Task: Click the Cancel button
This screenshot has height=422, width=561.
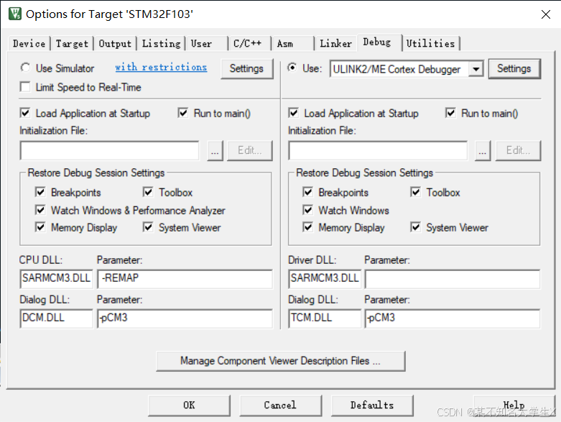Action: (280, 405)
